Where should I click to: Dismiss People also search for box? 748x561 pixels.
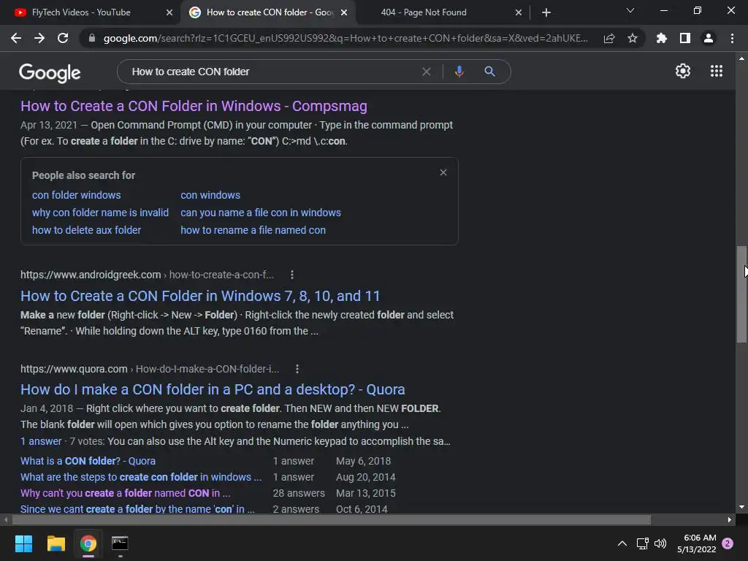pos(443,172)
